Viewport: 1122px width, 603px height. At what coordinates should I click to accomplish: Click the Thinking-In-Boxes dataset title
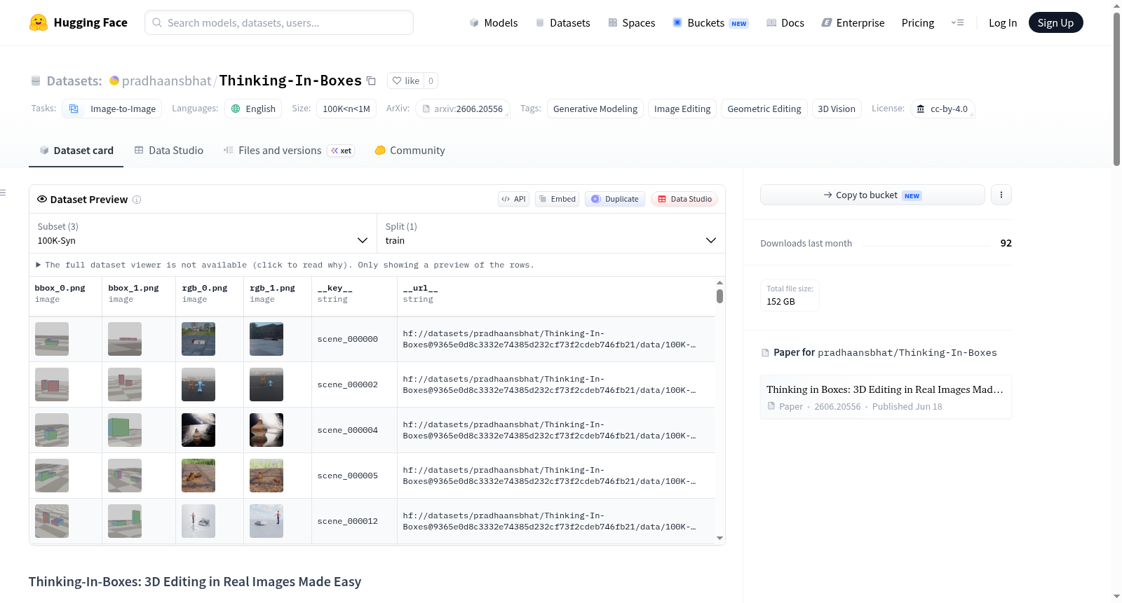290,81
